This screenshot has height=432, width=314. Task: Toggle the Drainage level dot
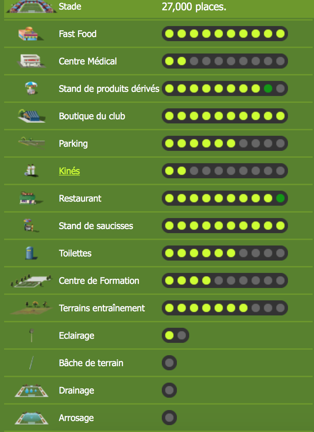[169, 390]
